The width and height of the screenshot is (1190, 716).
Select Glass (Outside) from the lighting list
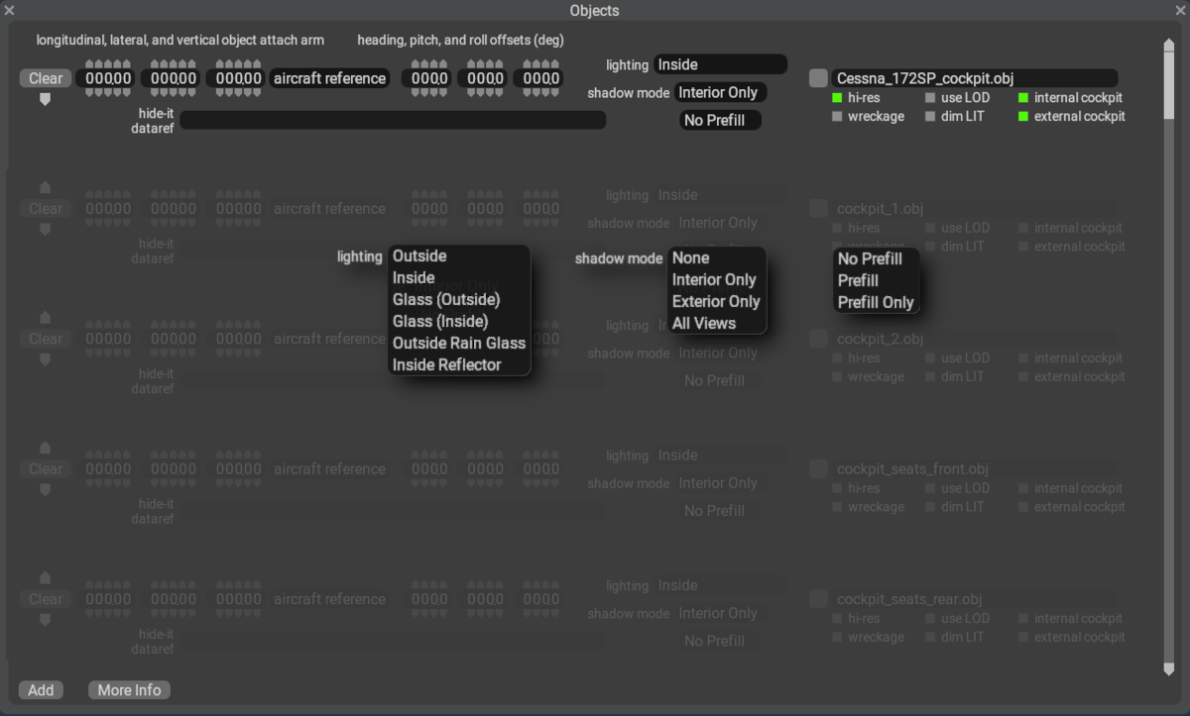click(x=446, y=299)
